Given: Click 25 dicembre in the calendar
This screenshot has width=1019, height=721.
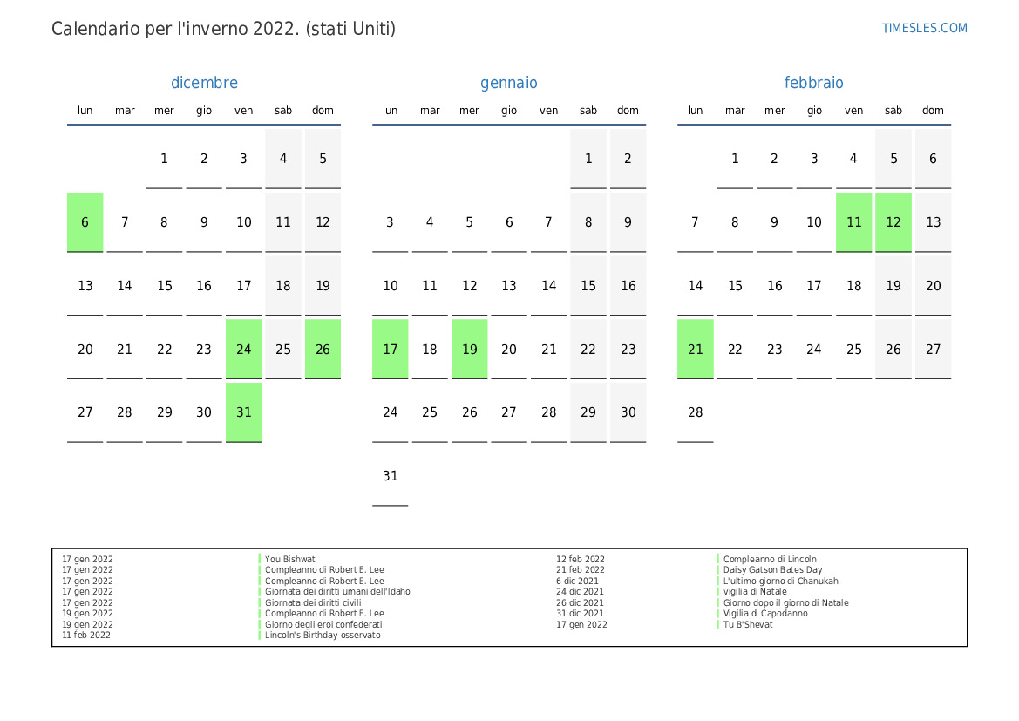Looking at the screenshot, I should [x=283, y=349].
